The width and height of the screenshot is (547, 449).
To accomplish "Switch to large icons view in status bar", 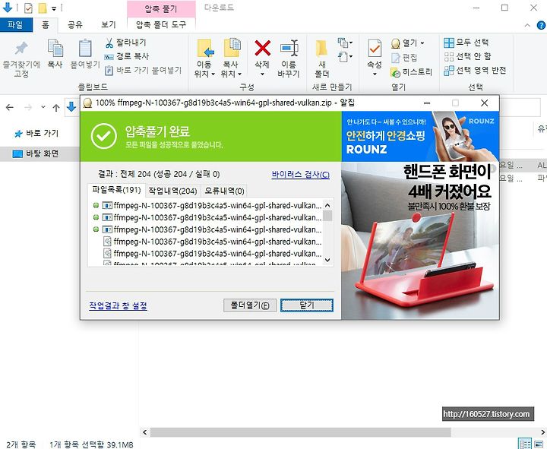I will click(539, 444).
